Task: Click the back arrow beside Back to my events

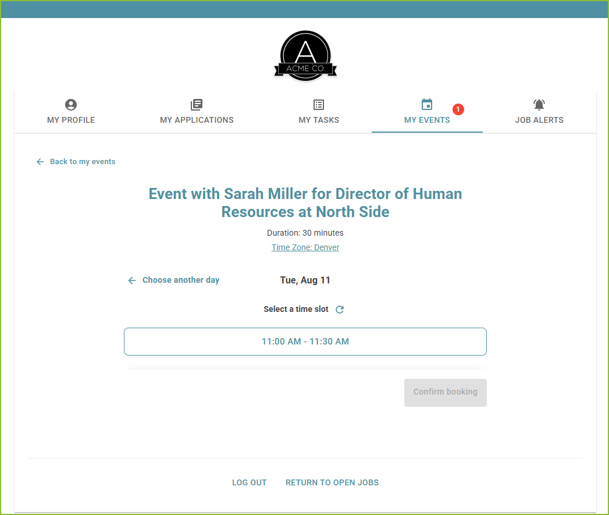Action: 40,162
